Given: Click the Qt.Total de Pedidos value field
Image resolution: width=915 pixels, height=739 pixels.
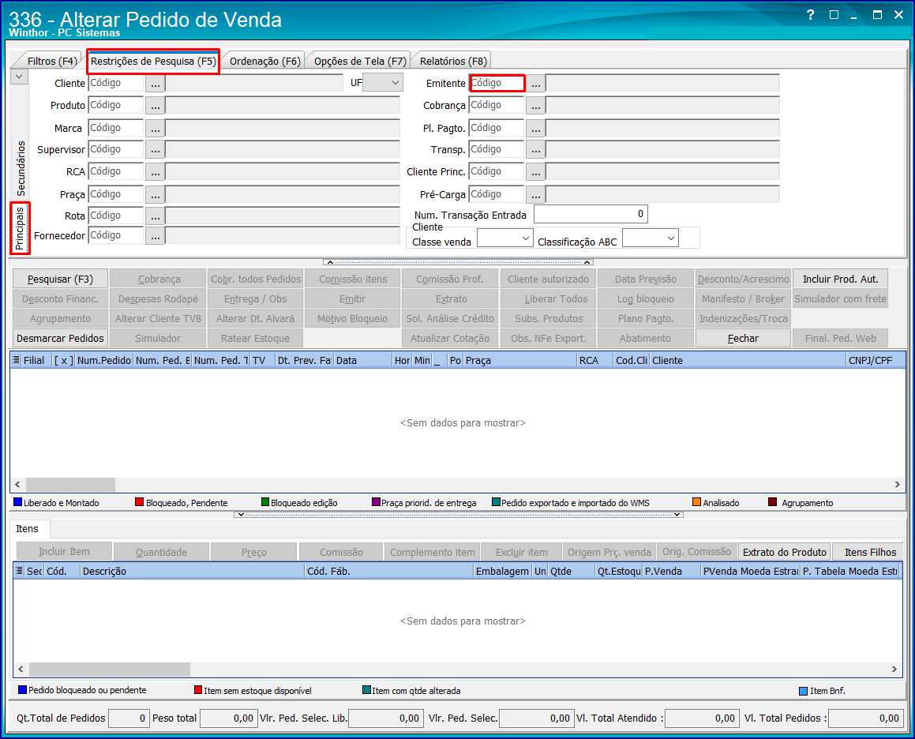Looking at the screenshot, I should pyautogui.click(x=128, y=718).
